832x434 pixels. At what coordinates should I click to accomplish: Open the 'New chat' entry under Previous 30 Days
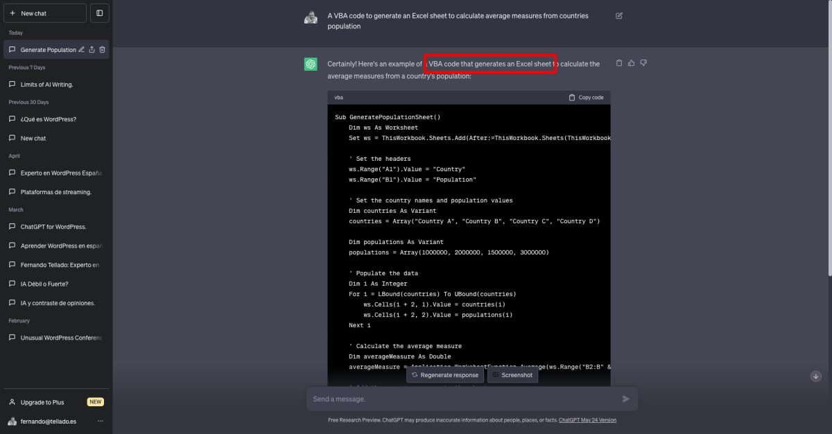56,138
